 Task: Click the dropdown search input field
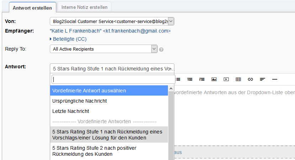[x=113, y=79]
